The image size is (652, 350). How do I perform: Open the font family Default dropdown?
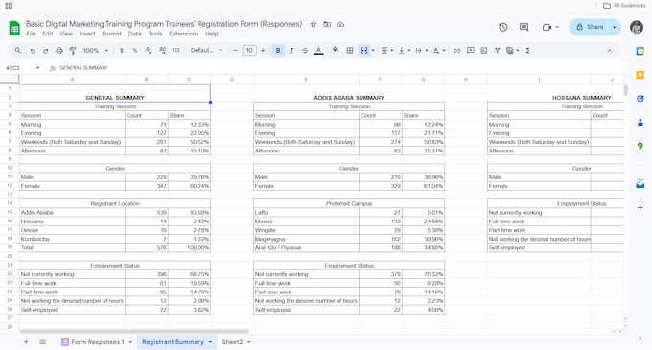[206, 50]
